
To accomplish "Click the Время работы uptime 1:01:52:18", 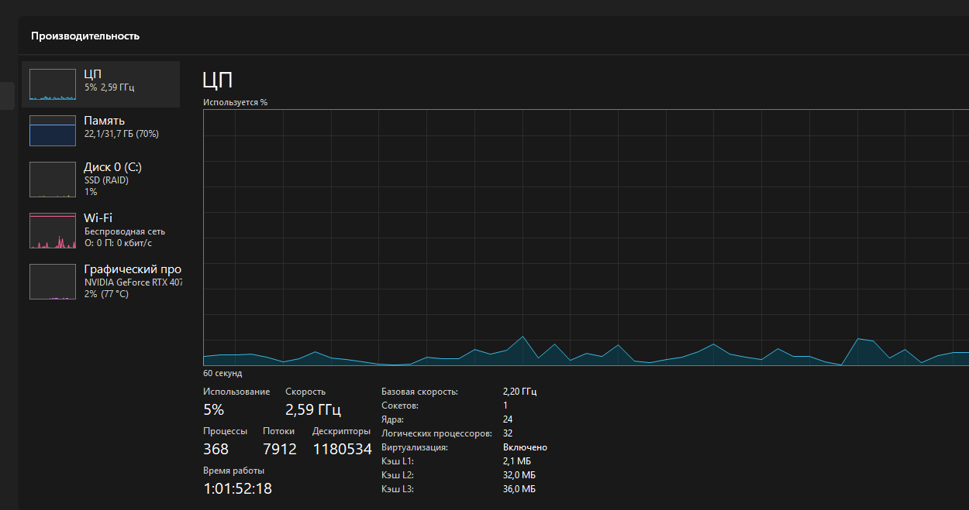I will [237, 488].
